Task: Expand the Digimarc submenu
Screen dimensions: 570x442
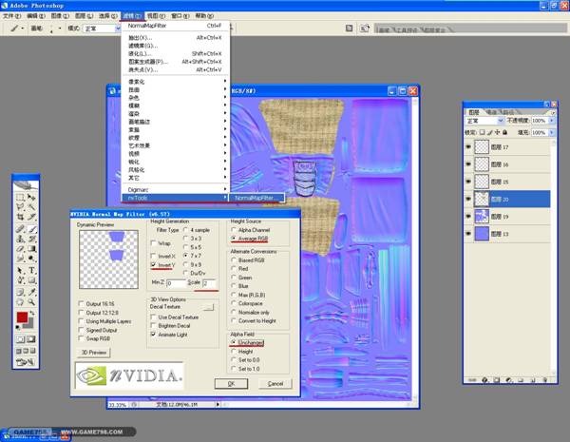Action: pos(176,189)
